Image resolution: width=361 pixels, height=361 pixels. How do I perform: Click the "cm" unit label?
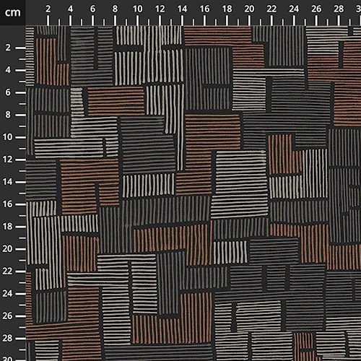[12, 12]
